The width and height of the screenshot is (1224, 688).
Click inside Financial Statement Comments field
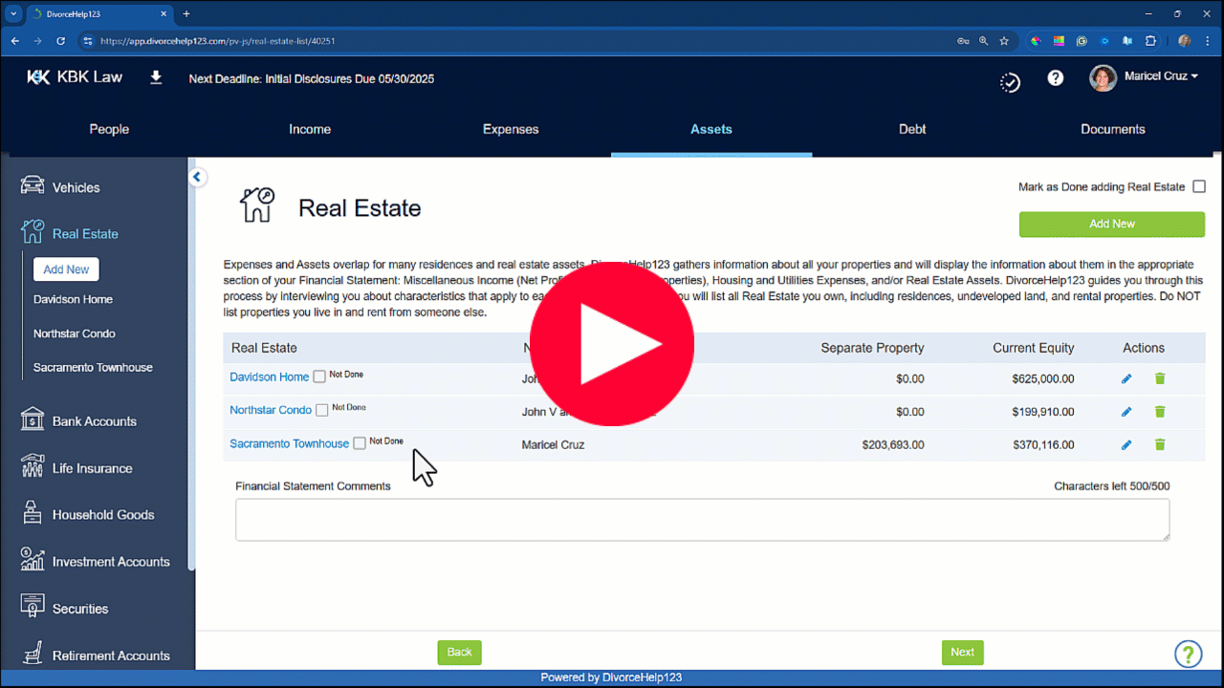[x=702, y=519]
